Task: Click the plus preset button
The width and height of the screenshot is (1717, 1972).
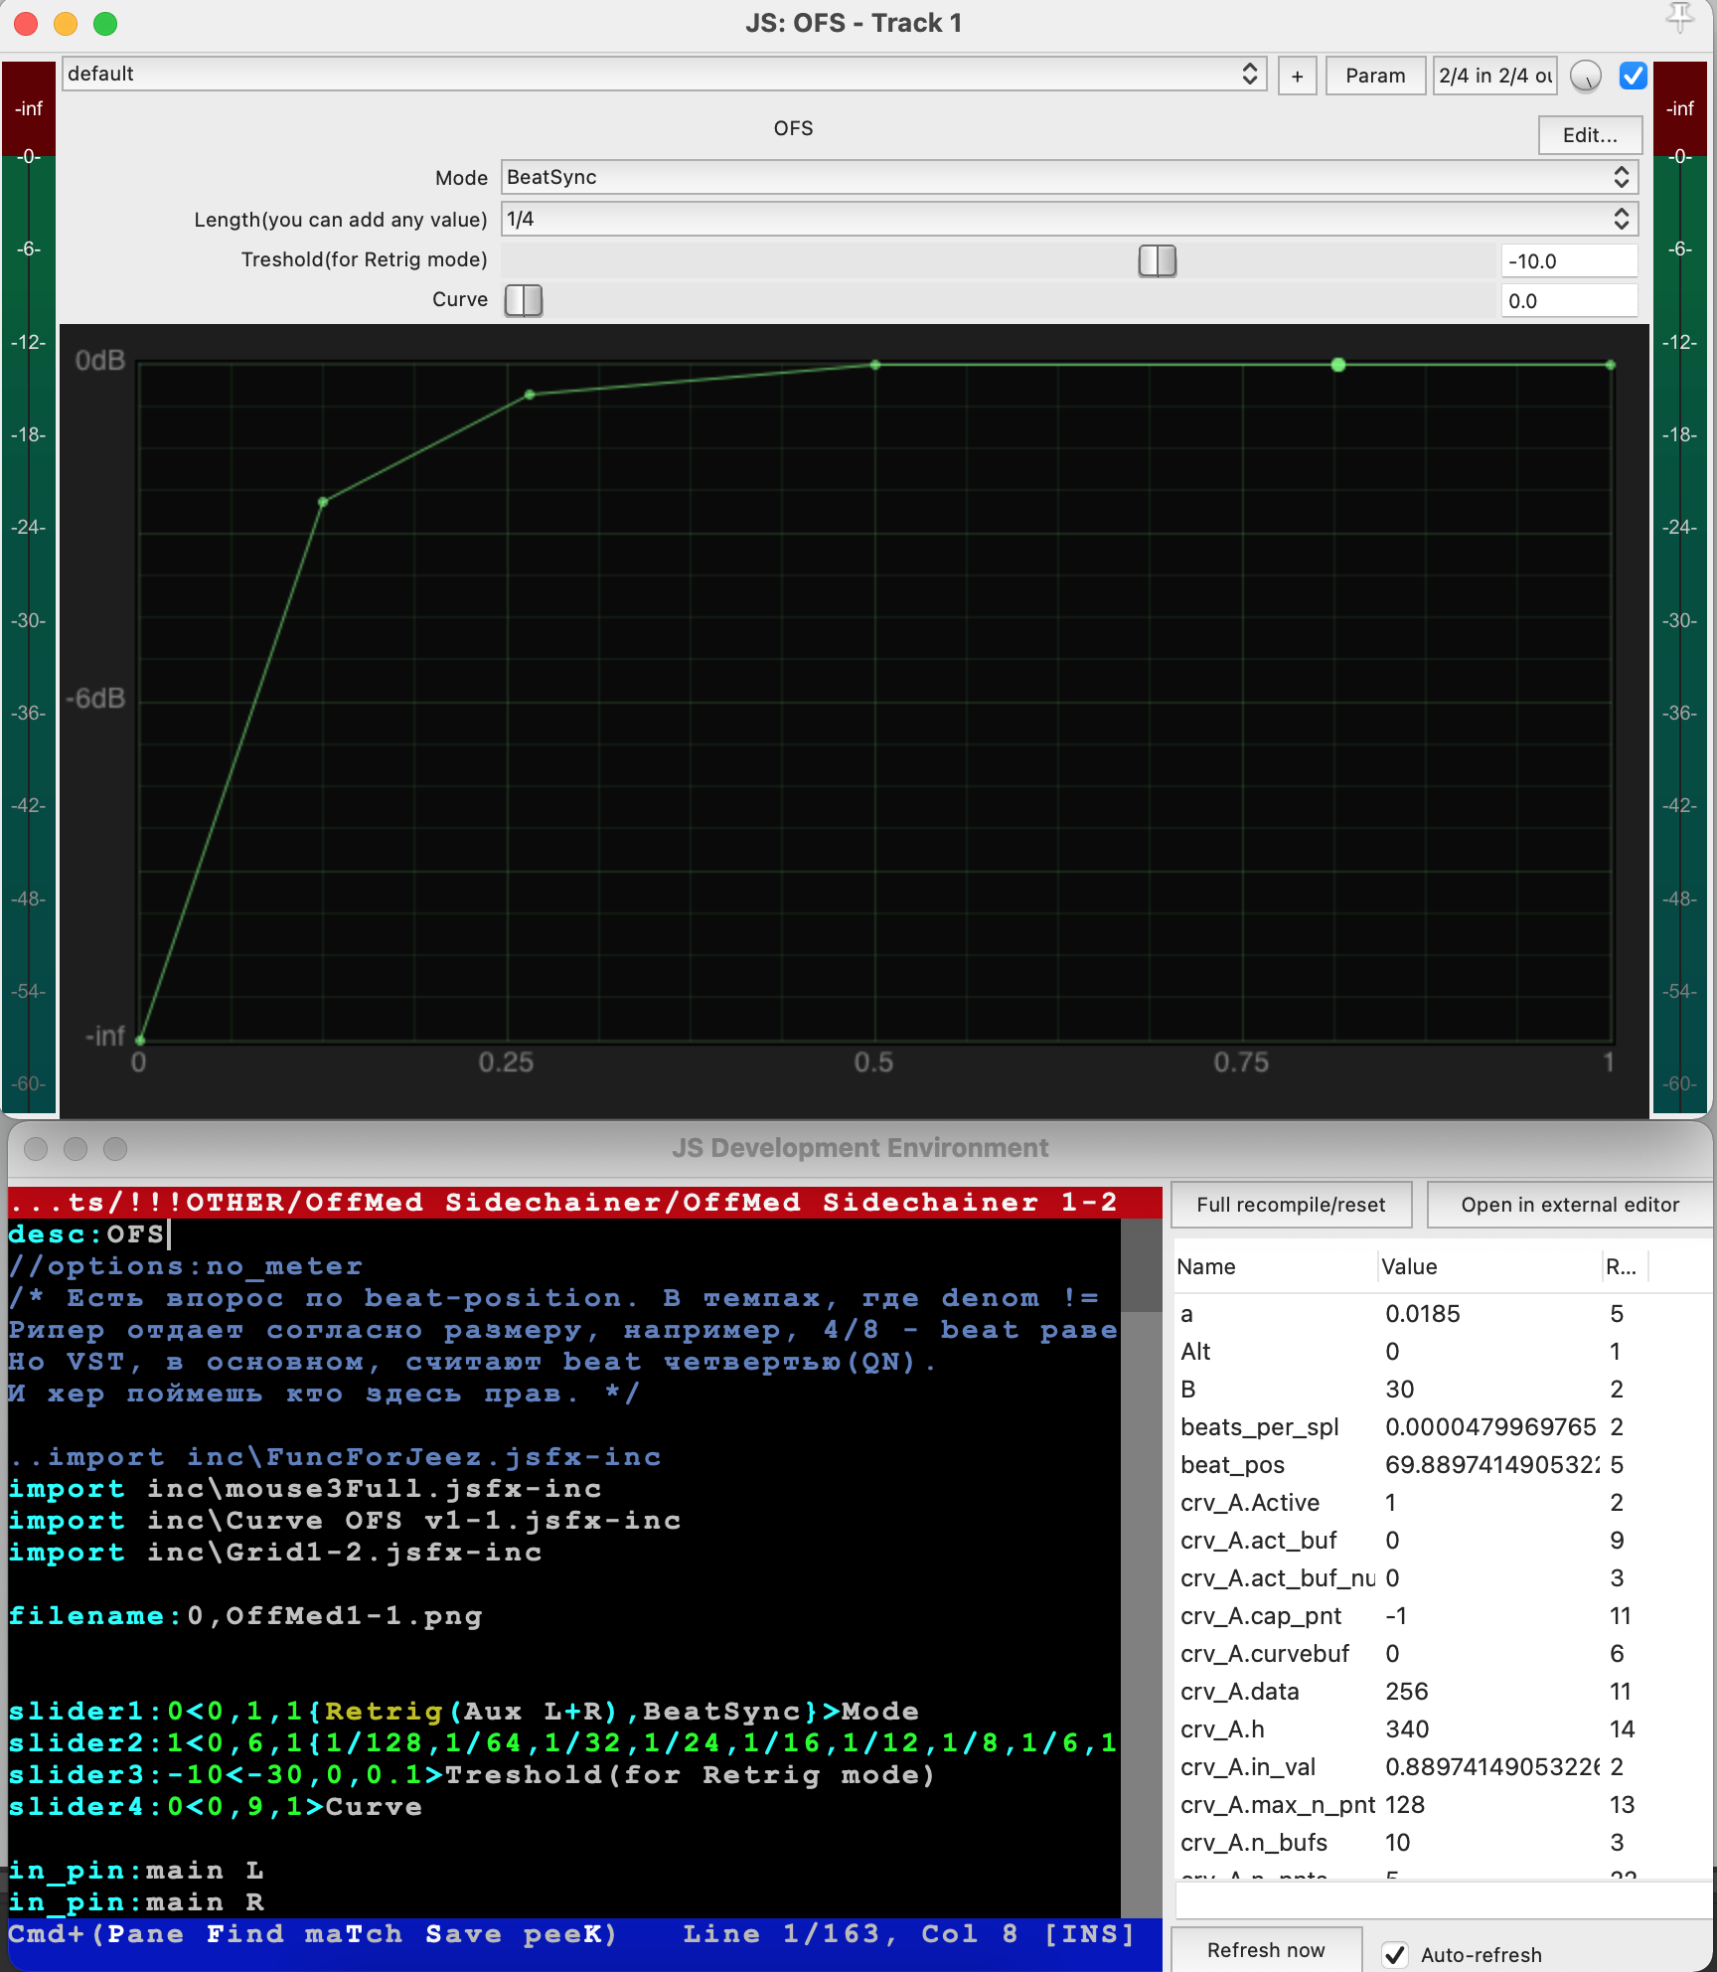Action: coord(1297,76)
